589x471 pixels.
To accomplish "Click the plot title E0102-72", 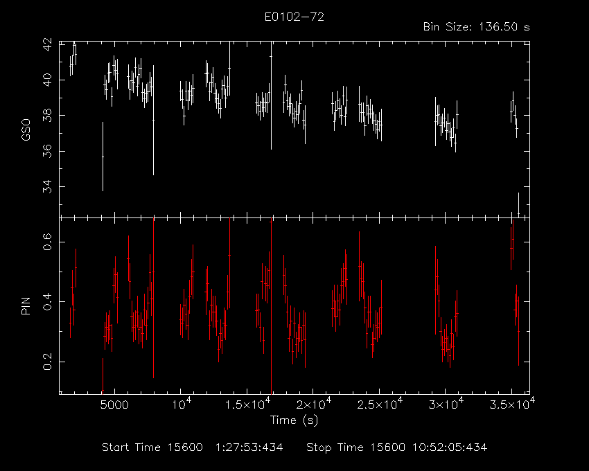I will coord(294,17).
